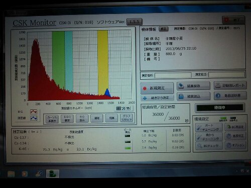Run the BGチェック magnifier button
251x188 pixels.
coord(209,146)
